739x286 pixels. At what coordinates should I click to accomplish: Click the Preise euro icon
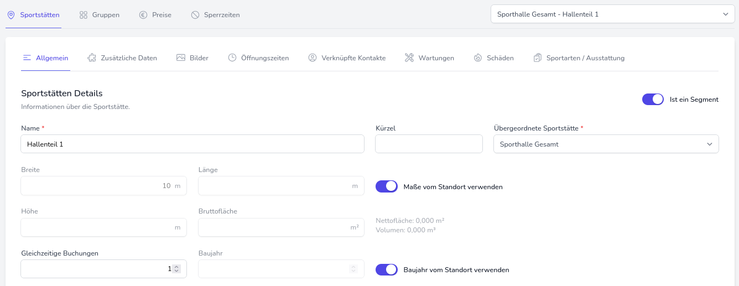[143, 15]
